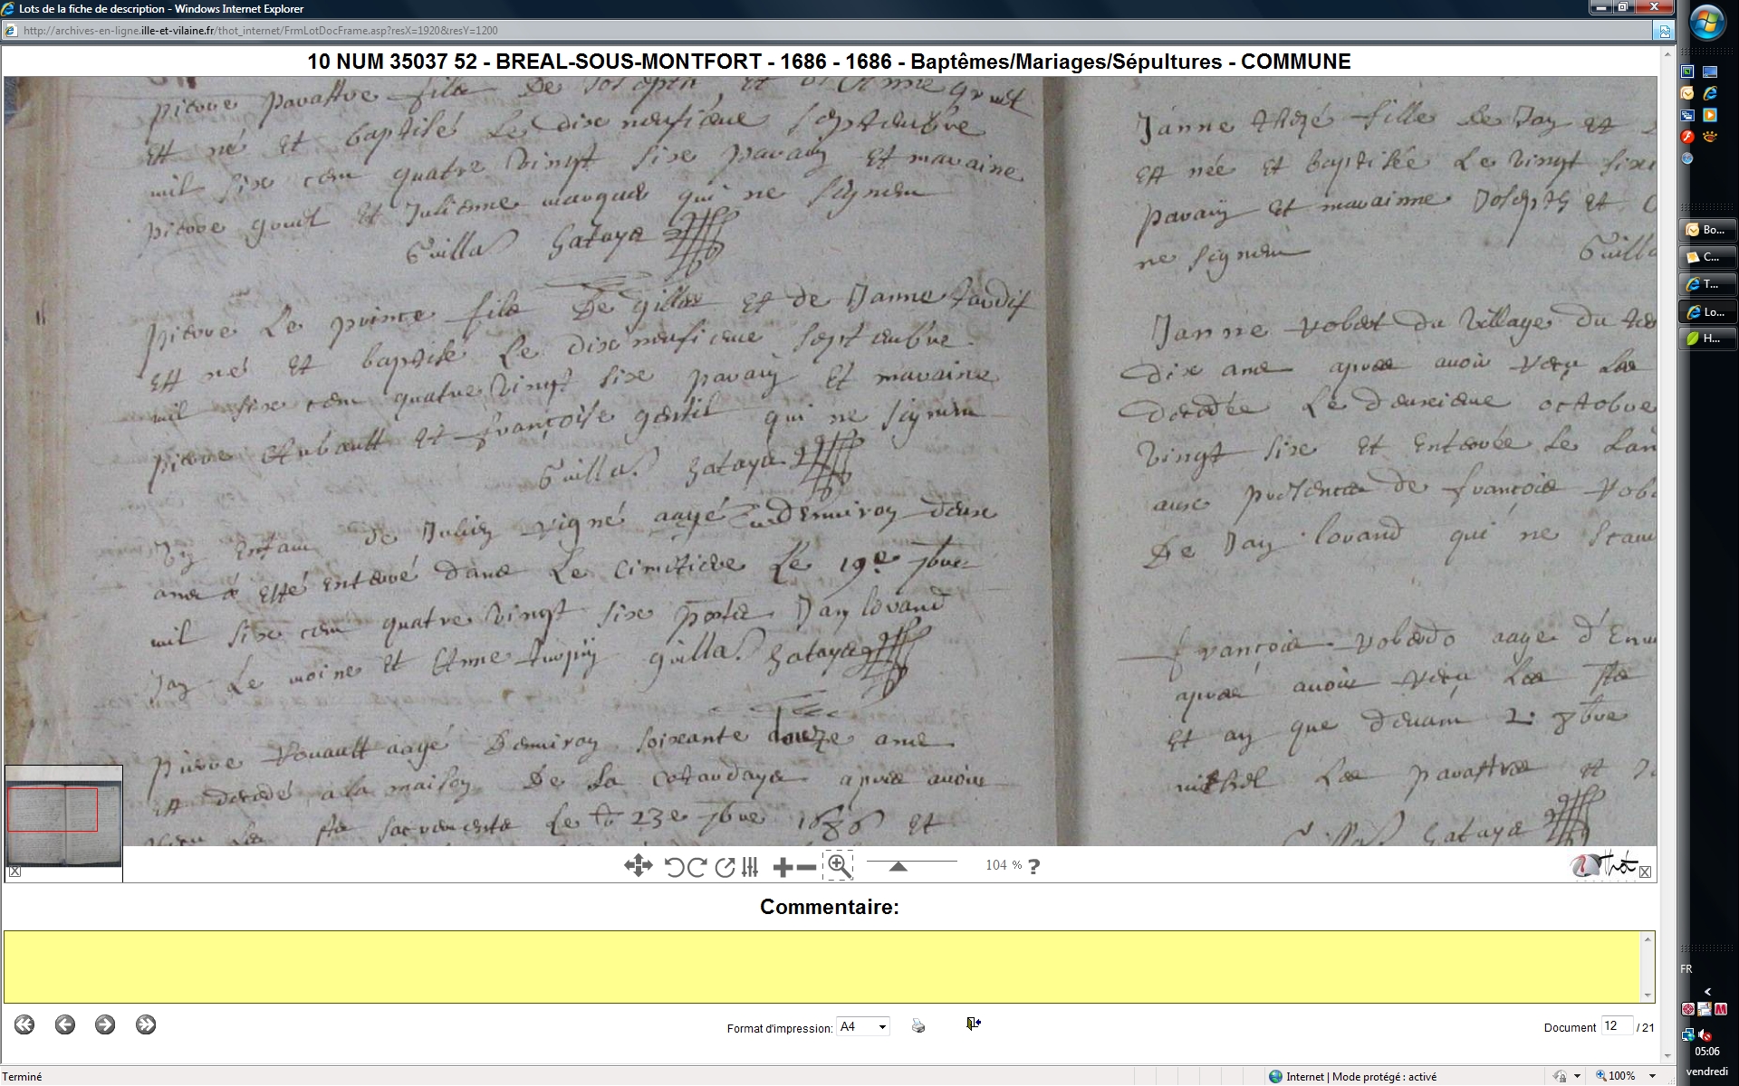Image resolution: width=1739 pixels, height=1086 pixels.
Task: Click the yellow Commentaire text area
Action: [822, 967]
